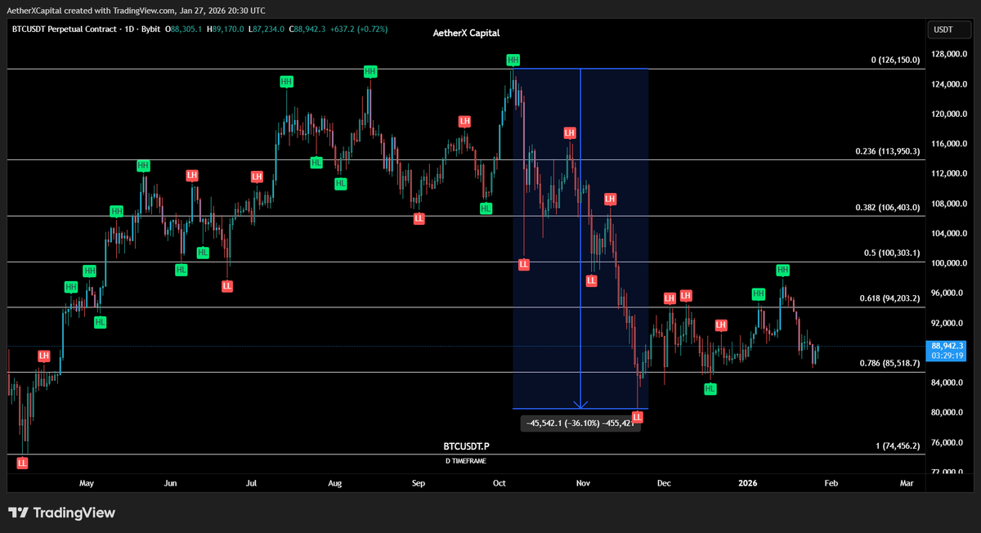
Task: Click the 2026 label on time axis
Action: pos(747,484)
